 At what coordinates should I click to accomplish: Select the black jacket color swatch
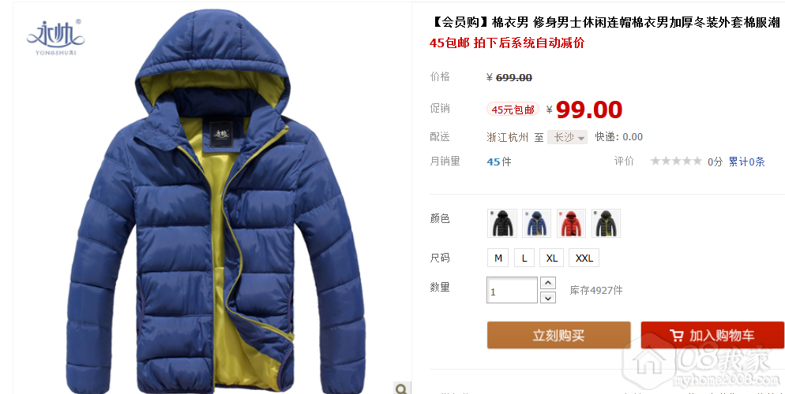(502, 223)
